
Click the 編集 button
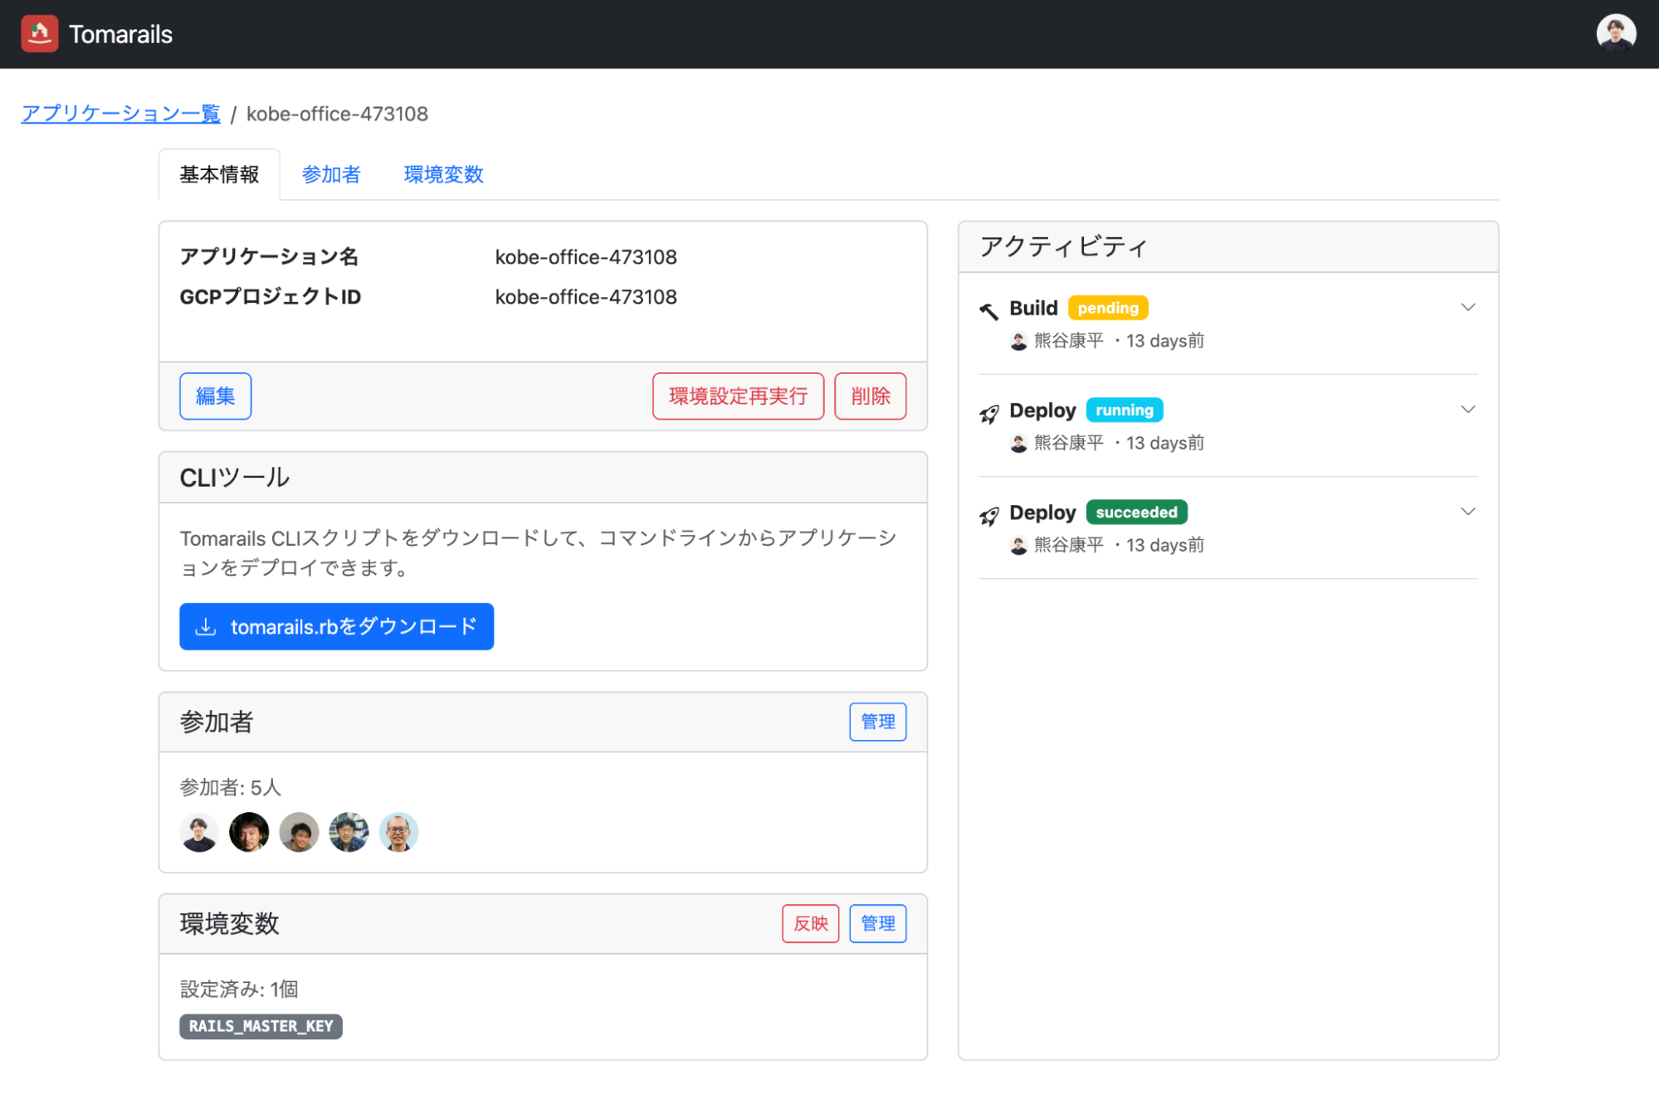click(215, 396)
